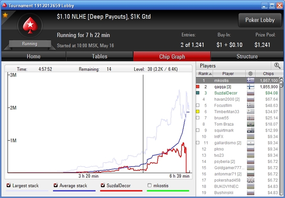Click SuzdalDecor name in players list
Screen dimensions: 285x198
click(x=226, y=93)
